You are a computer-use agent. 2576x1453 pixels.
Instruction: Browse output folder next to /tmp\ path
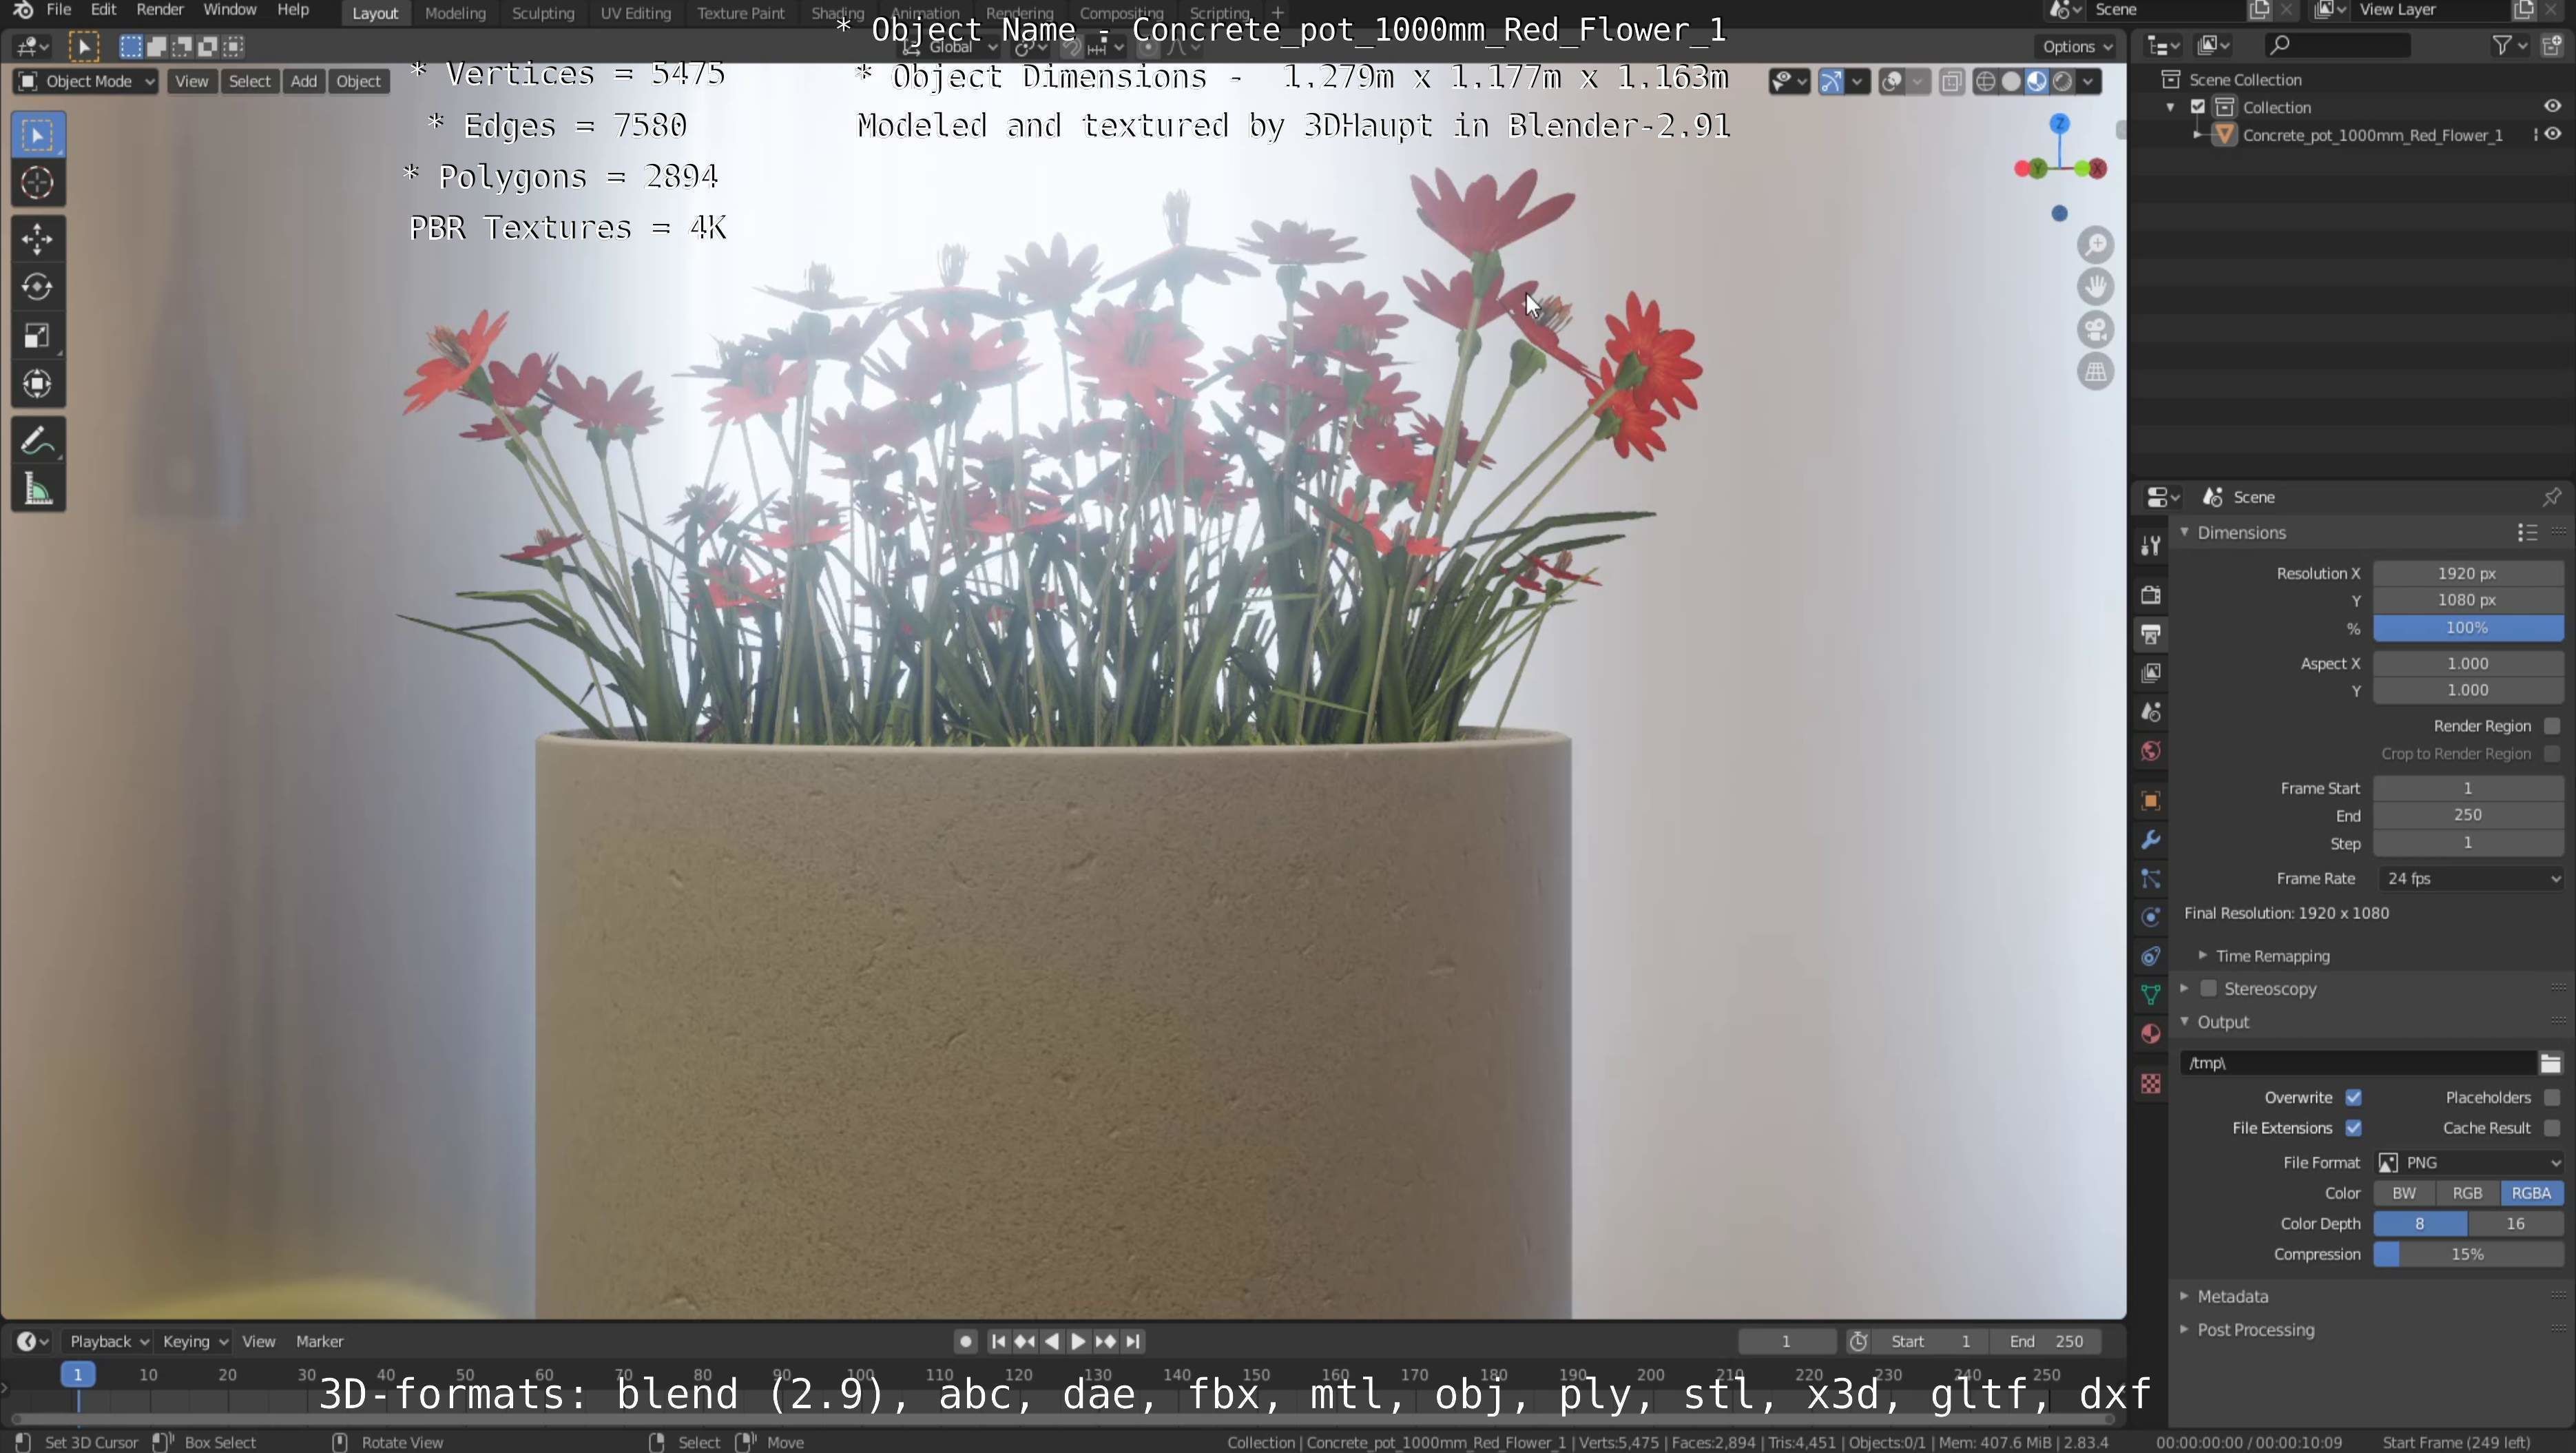click(2550, 1063)
